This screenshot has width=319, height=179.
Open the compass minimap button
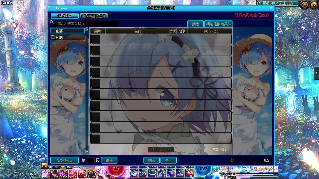click(x=314, y=5)
